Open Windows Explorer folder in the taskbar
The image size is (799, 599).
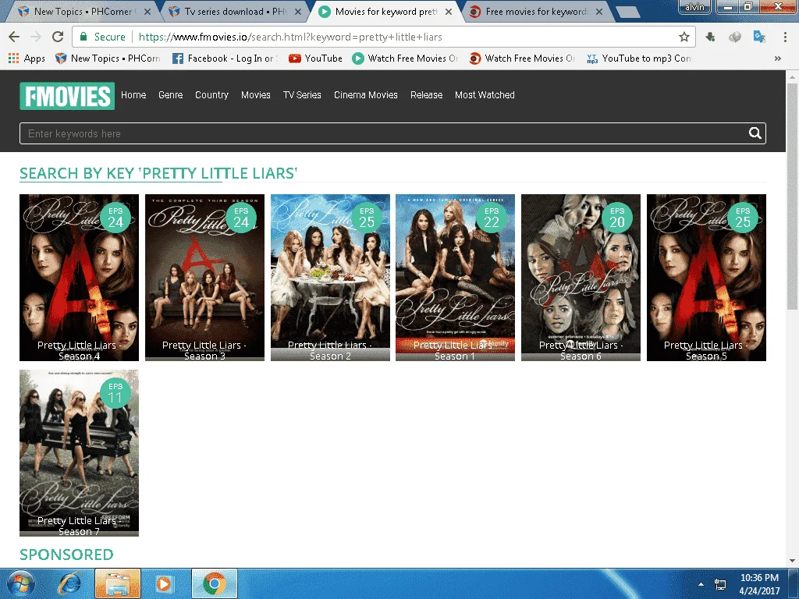click(117, 583)
